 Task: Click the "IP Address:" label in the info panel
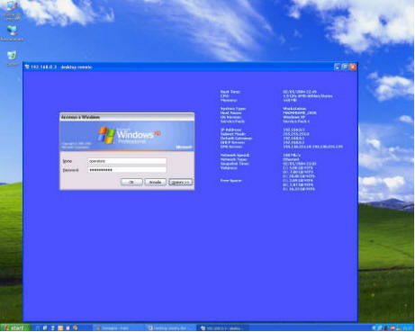point(230,130)
